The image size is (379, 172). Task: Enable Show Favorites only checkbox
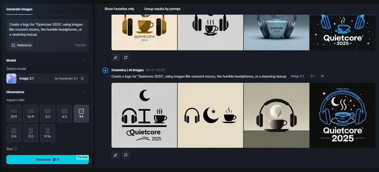(101, 9)
